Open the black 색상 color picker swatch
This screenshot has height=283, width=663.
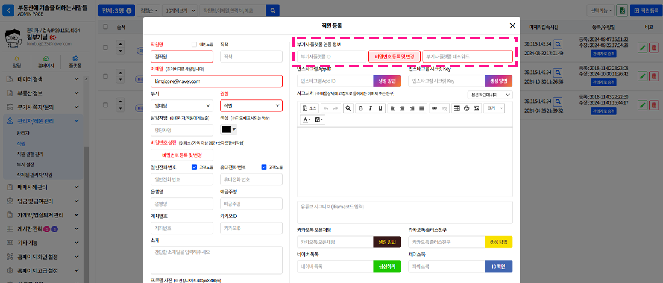pyautogui.click(x=229, y=129)
